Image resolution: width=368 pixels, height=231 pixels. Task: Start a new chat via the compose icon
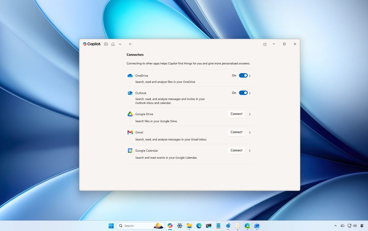coord(265,44)
